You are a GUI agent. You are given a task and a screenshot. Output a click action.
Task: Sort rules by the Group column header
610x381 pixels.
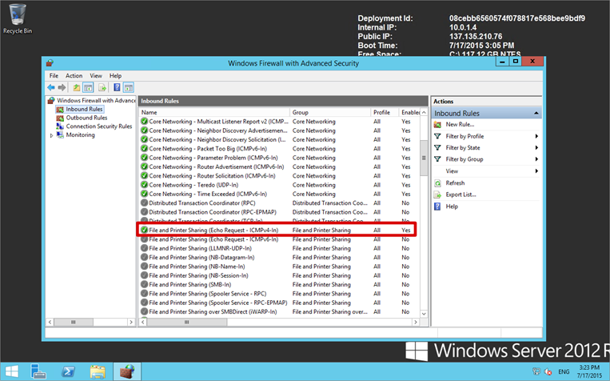(x=330, y=112)
